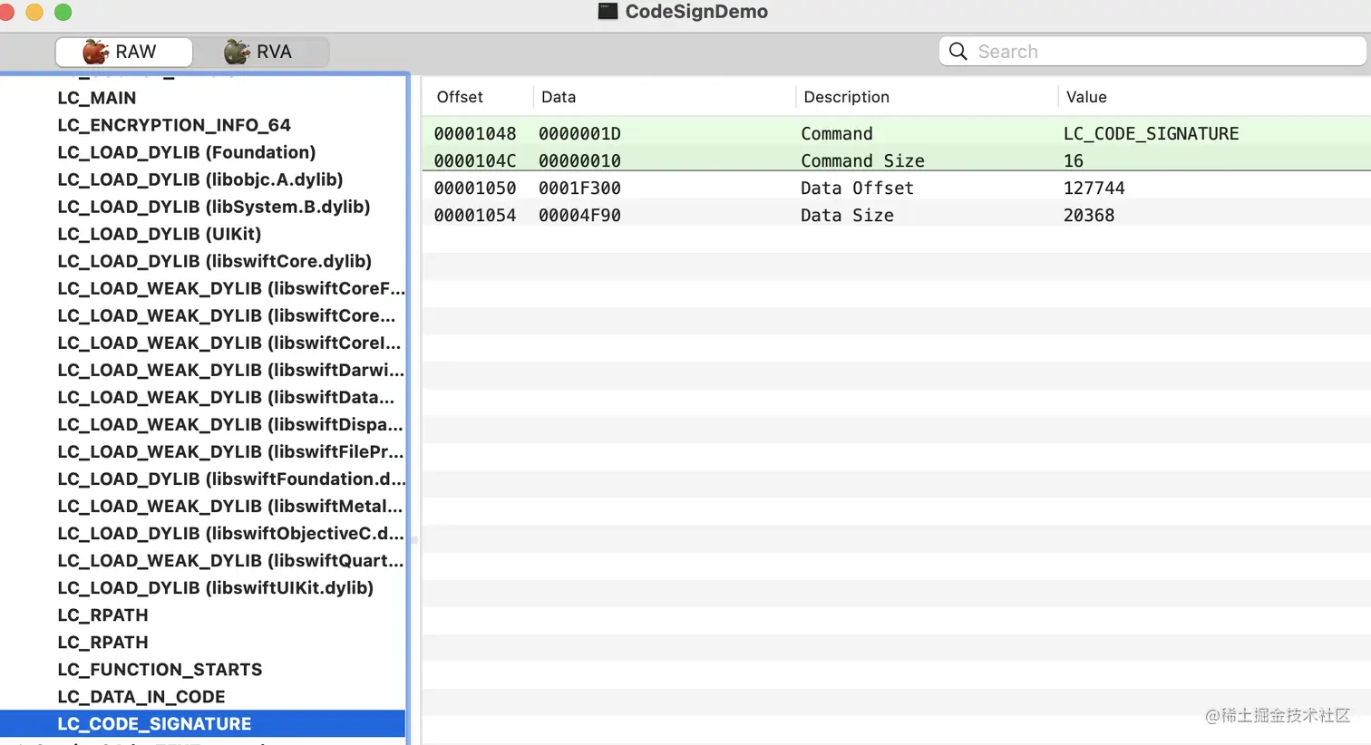
Task: Click the green apple RVA icon
Action: point(237,52)
